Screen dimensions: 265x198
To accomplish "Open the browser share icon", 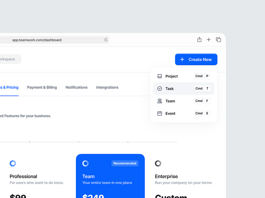I will pyautogui.click(x=199, y=40).
